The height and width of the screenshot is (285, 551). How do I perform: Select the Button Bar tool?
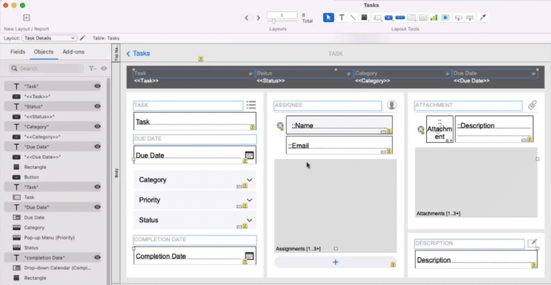click(400, 18)
